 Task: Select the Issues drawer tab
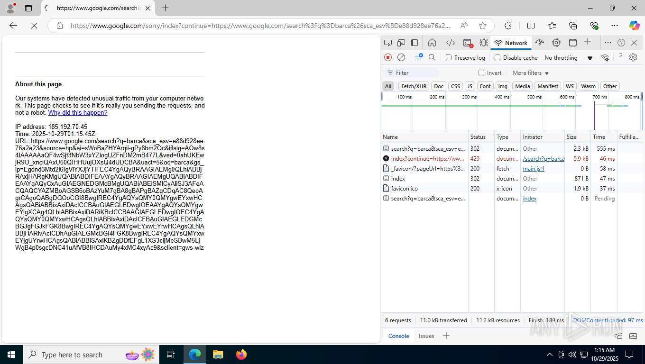point(426,336)
